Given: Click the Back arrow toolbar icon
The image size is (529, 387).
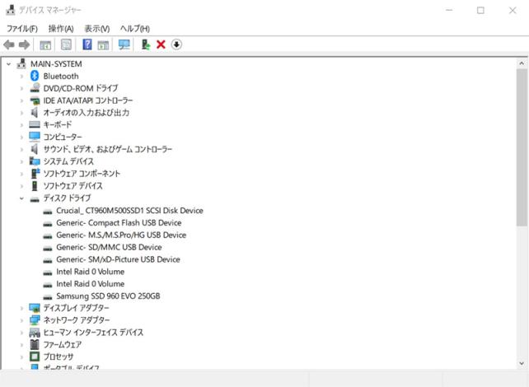Looking at the screenshot, I should coord(9,44).
